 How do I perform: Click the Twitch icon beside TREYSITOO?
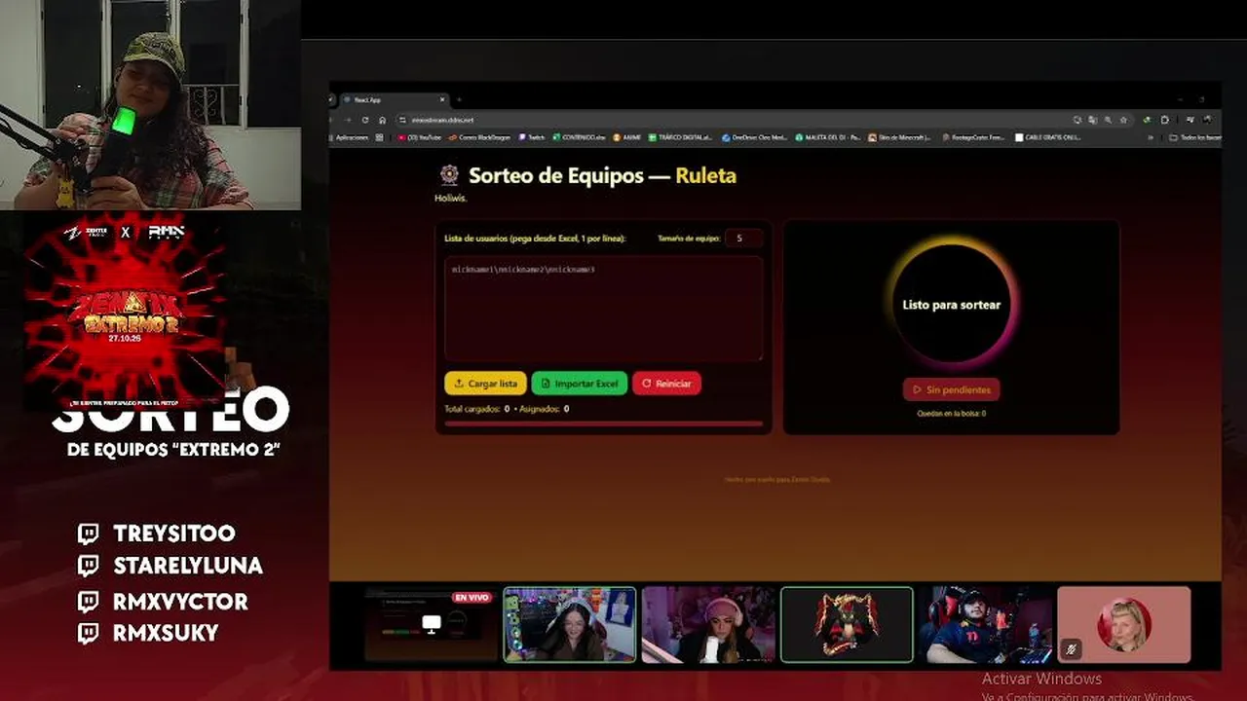pos(89,534)
